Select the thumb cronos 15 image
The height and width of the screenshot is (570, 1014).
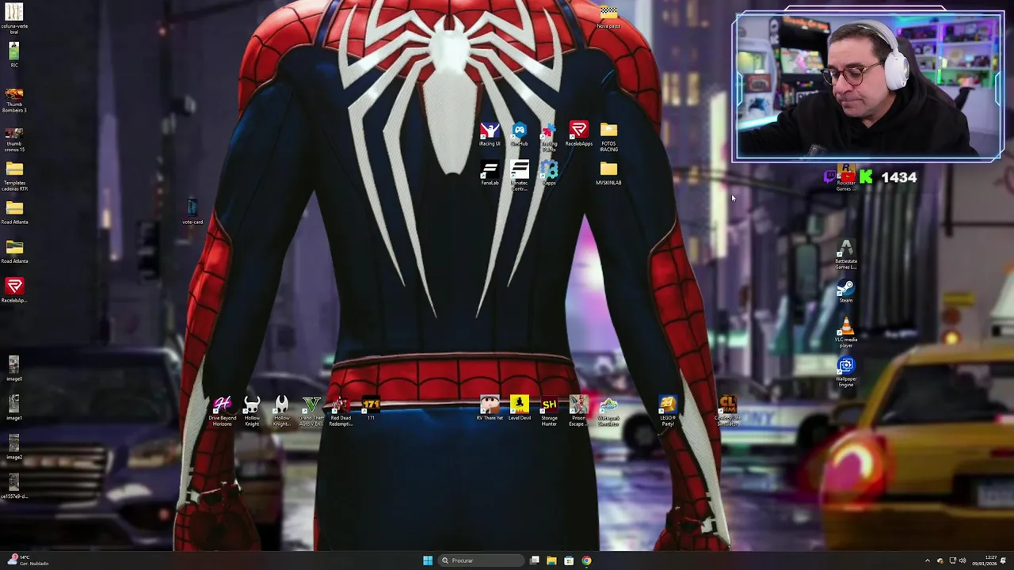14,140
